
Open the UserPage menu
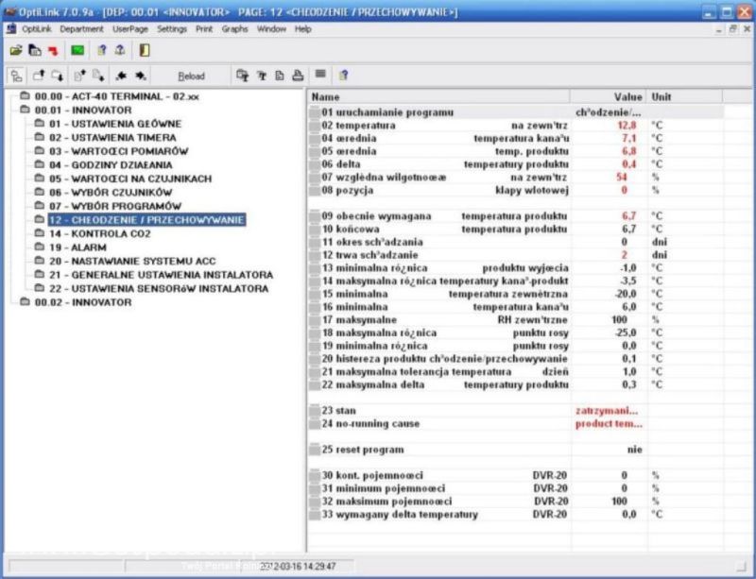point(130,29)
